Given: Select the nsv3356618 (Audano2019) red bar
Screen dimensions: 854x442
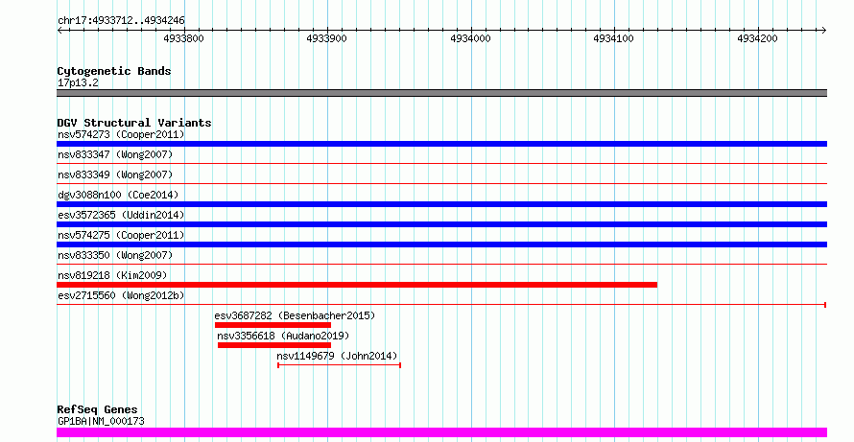Looking at the screenshot, I should click(x=274, y=345).
